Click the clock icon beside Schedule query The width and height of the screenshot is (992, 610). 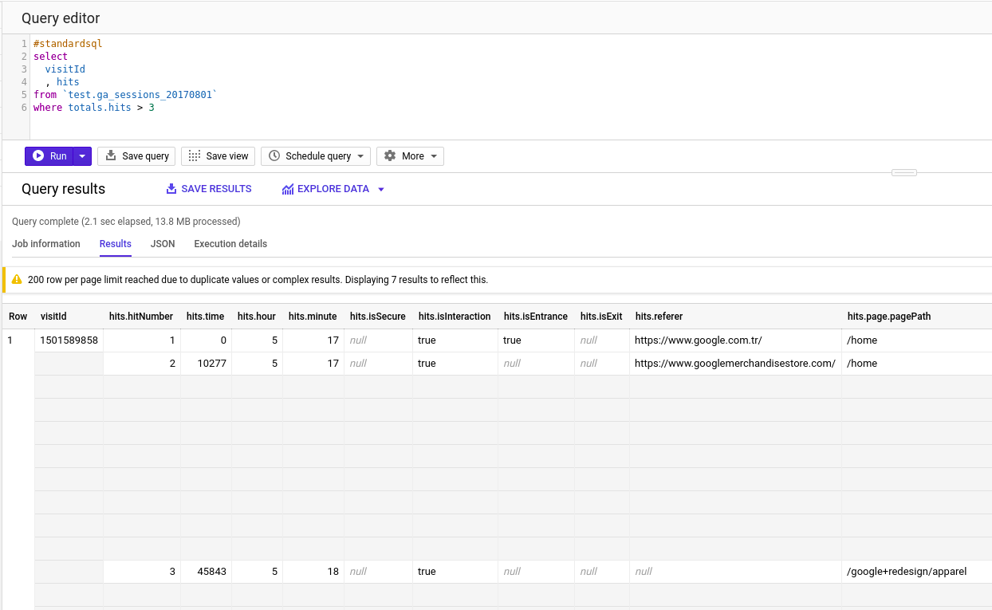276,155
